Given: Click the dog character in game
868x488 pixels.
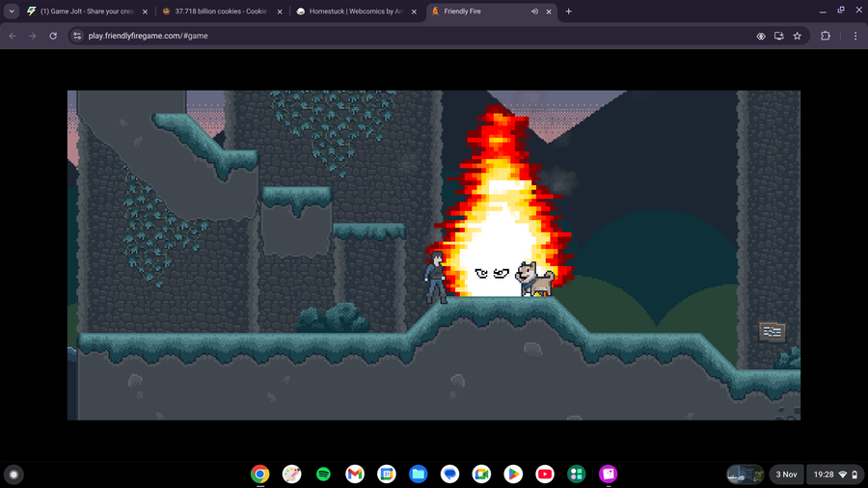Looking at the screenshot, I should (534, 279).
